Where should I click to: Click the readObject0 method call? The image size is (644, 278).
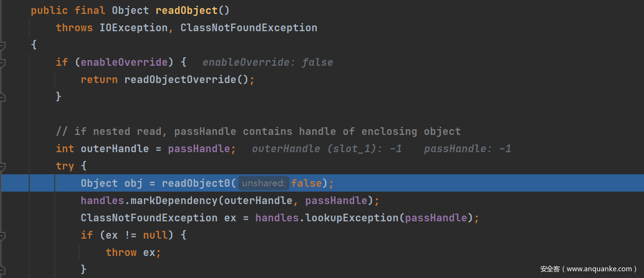[x=196, y=183]
